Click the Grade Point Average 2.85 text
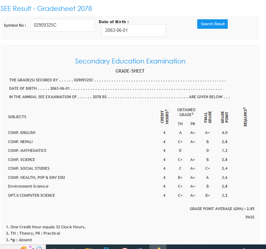 222,209
